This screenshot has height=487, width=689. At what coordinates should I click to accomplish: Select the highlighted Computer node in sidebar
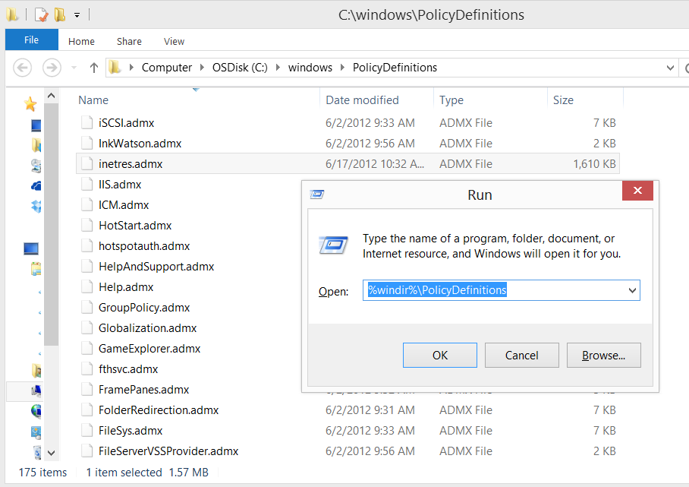[36, 391]
